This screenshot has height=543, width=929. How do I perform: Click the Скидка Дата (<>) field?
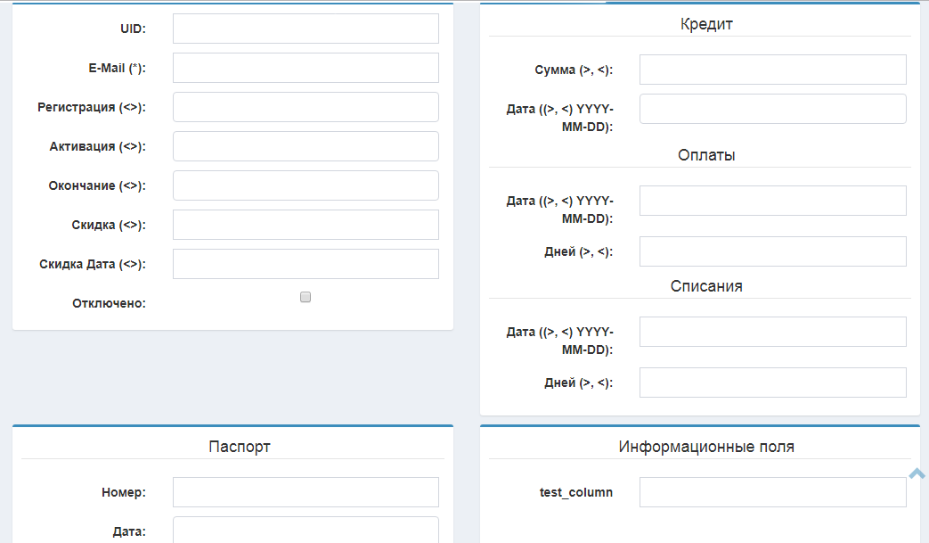coord(306,264)
